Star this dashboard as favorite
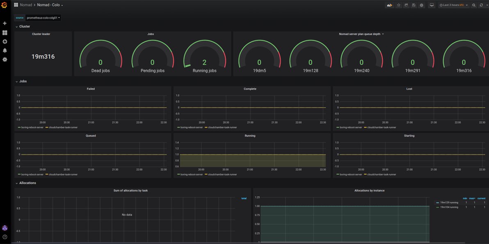This screenshot has width=489, height=244. click(399, 5)
